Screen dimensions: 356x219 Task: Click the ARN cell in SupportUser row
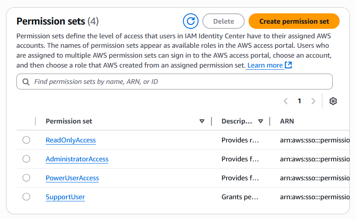pyautogui.click(x=315, y=197)
